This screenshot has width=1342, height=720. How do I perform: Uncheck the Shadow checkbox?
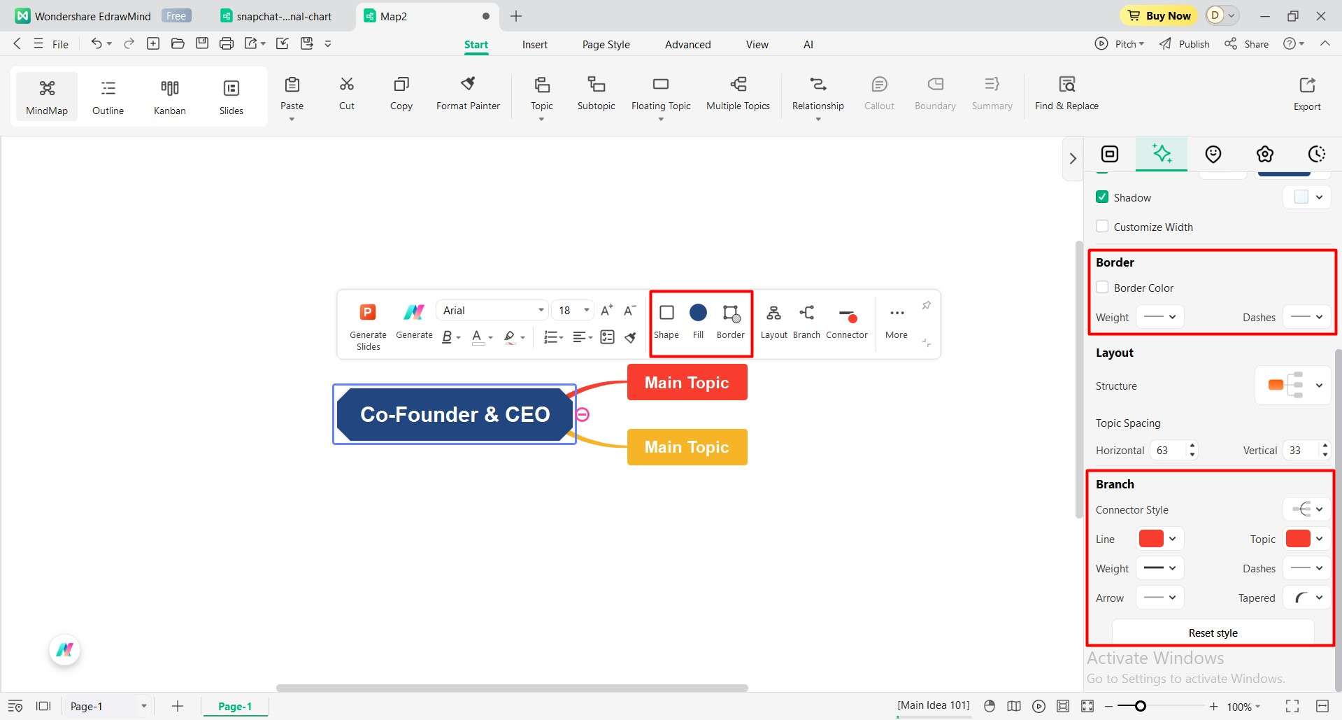1102,197
